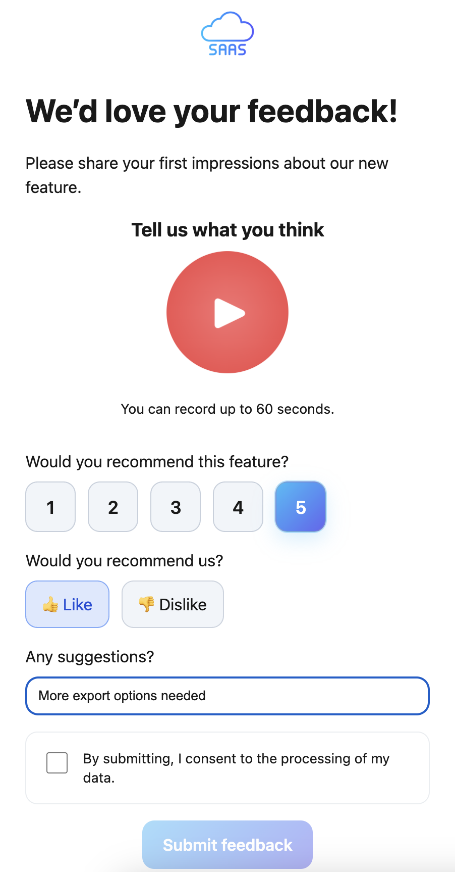Select rating 1 for the feature
The height and width of the screenshot is (872, 455).
[50, 507]
